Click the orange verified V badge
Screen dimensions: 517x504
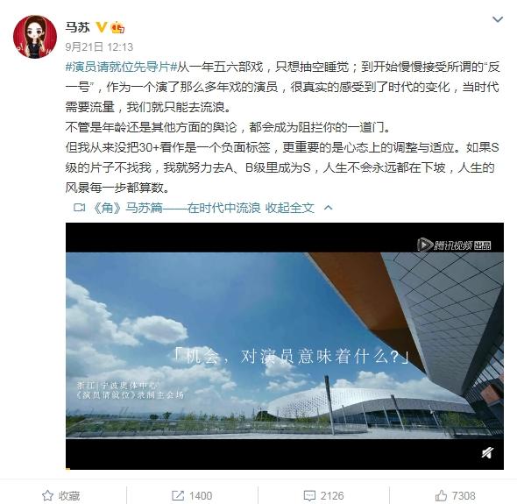102,27
